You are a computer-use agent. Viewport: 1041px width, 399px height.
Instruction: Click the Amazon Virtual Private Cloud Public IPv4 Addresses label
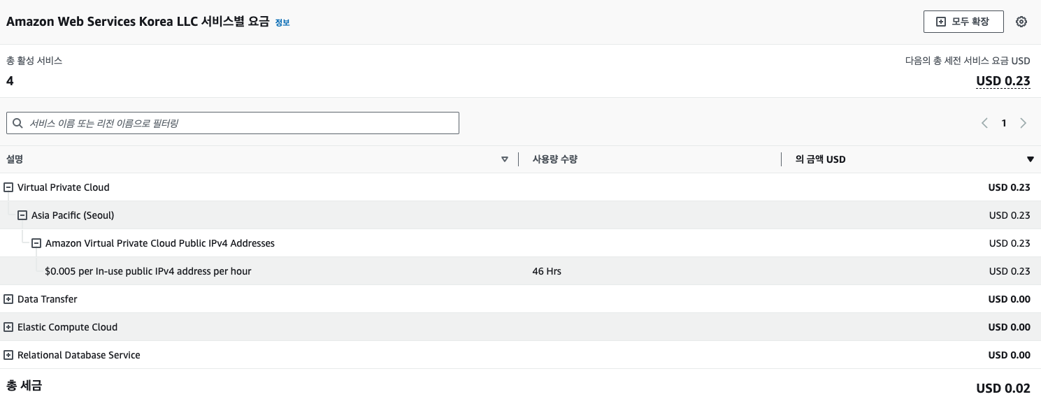[160, 243]
